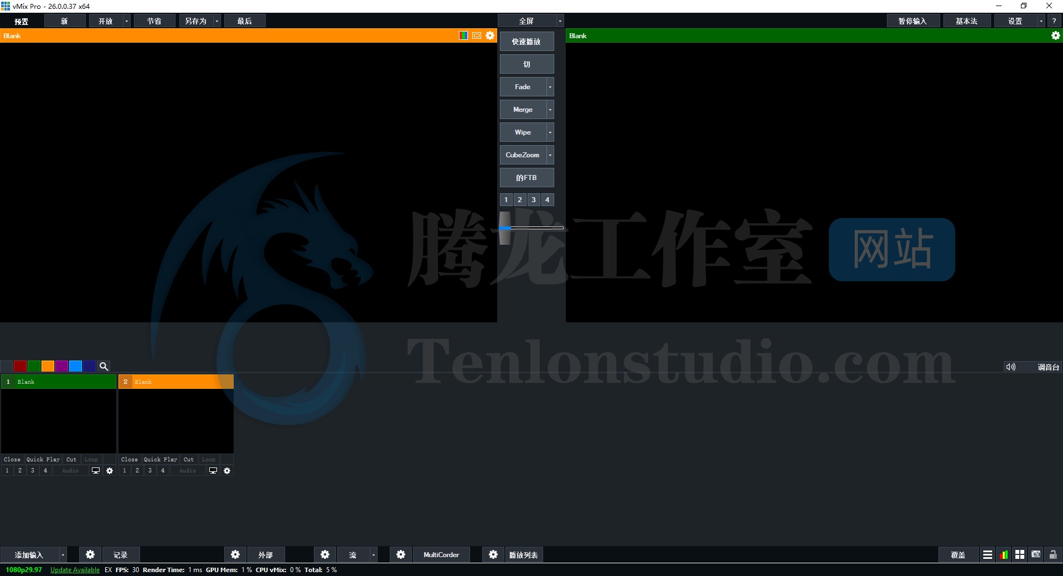Open the Wipe transition dropdown arrow

(550, 132)
